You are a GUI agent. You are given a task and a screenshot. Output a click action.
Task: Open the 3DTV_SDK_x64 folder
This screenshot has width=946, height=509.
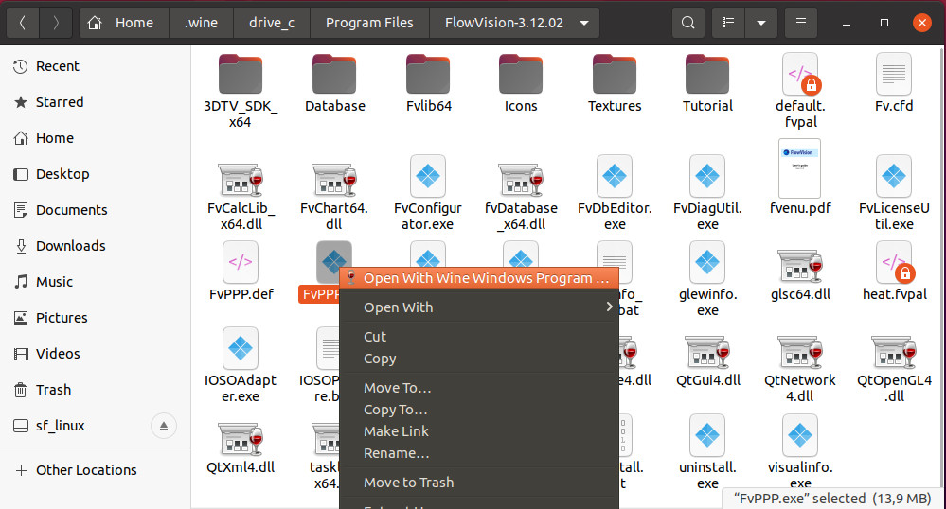[x=241, y=74]
